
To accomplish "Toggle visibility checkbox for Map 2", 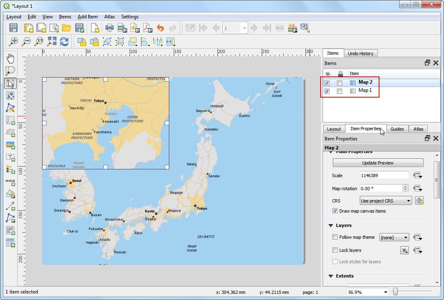I will pos(327,82).
